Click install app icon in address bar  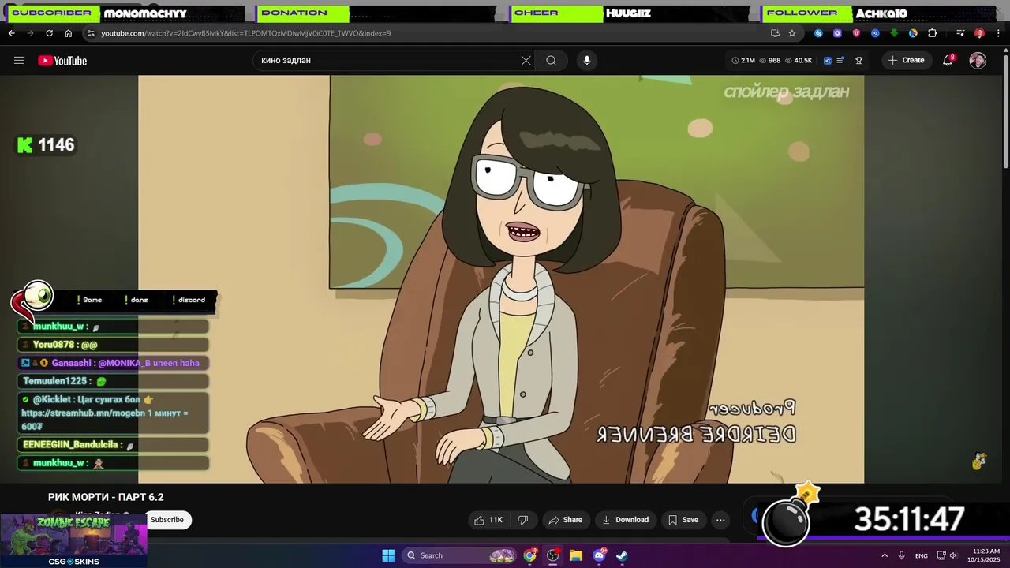(775, 33)
